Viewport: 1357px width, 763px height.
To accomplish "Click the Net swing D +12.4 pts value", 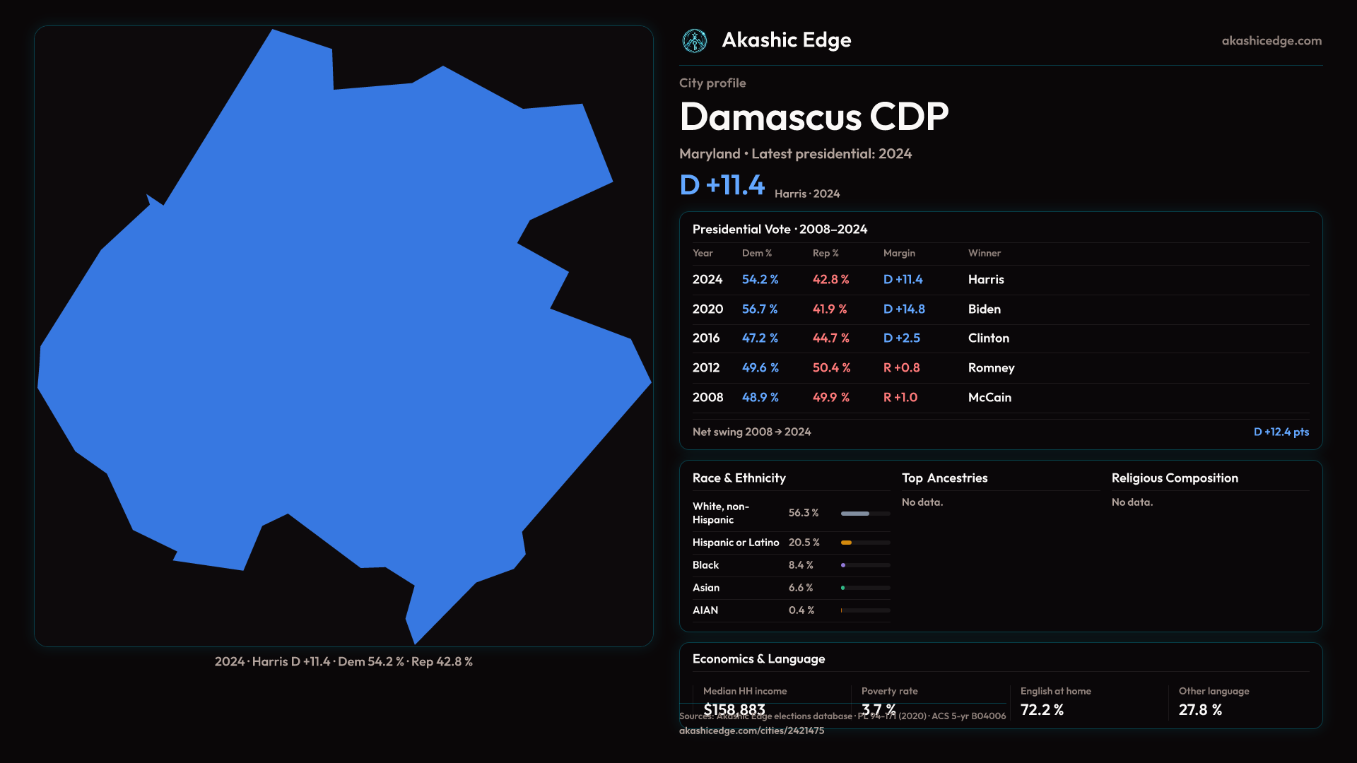I will (1281, 432).
